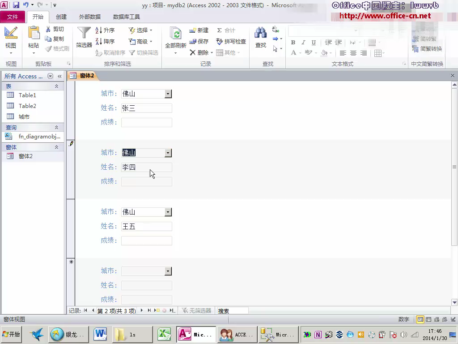Open the 视图 (View) button in the ribbon
Viewport: 458px width, 344px height.
pyautogui.click(x=11, y=41)
